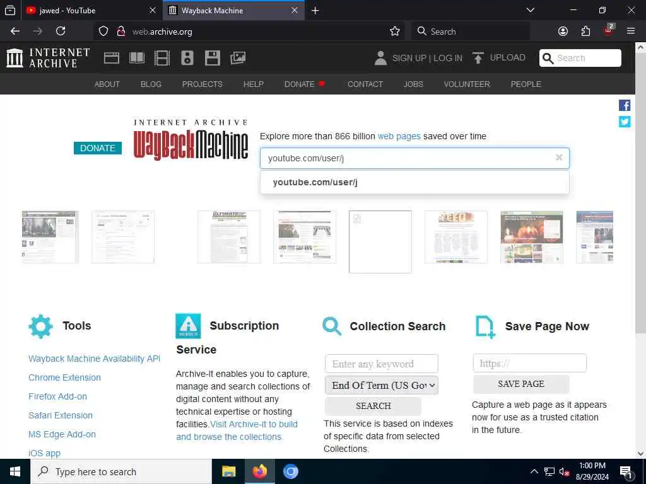The height and width of the screenshot is (484, 646).
Task: Click the Tools gear icon
Action: click(41, 326)
